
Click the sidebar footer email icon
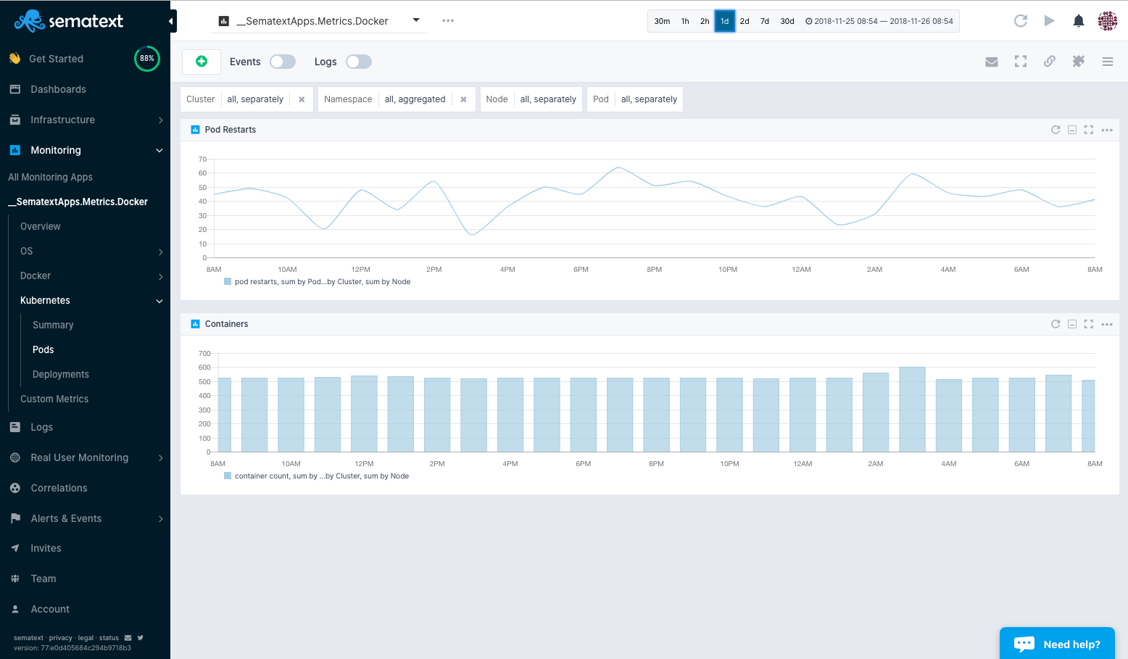click(128, 638)
